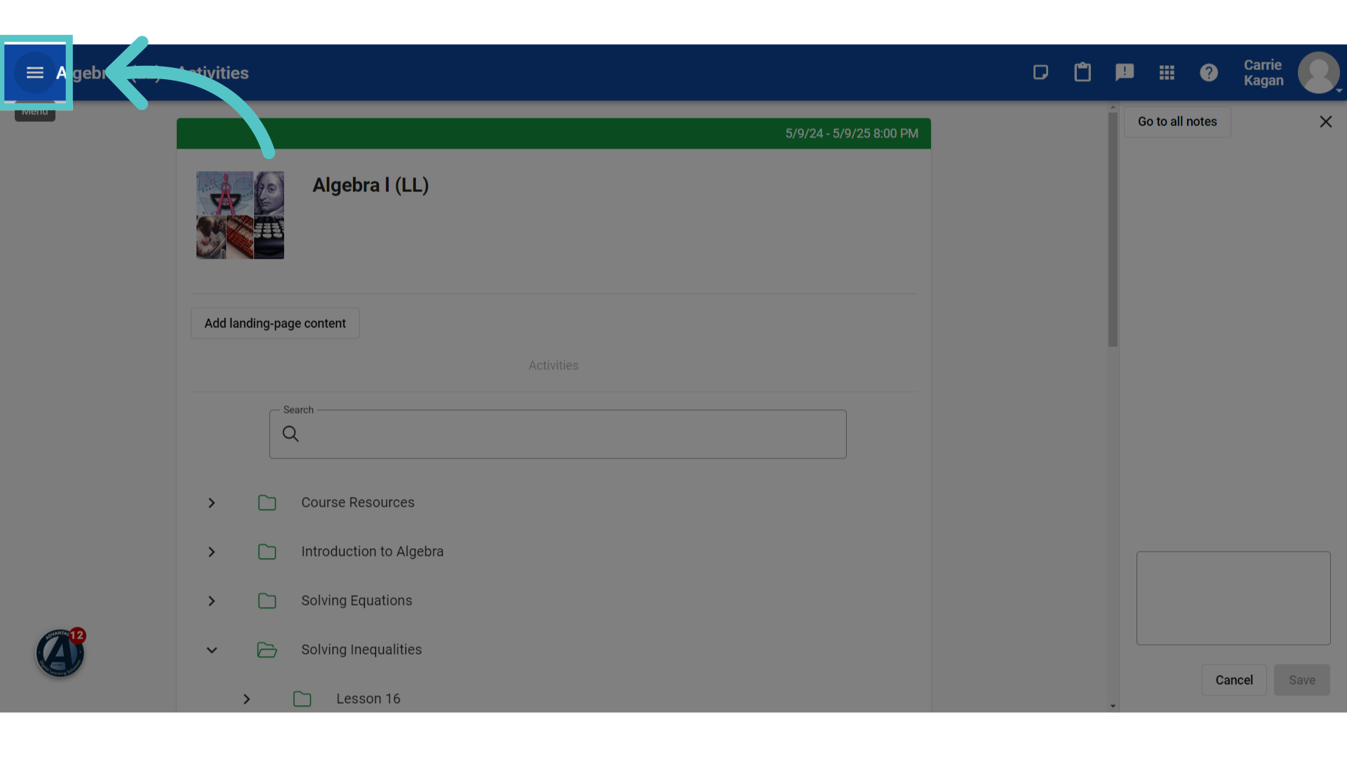Screen dimensions: 1347x757
Task: Click Go to all notes button
Action: (x=1177, y=122)
